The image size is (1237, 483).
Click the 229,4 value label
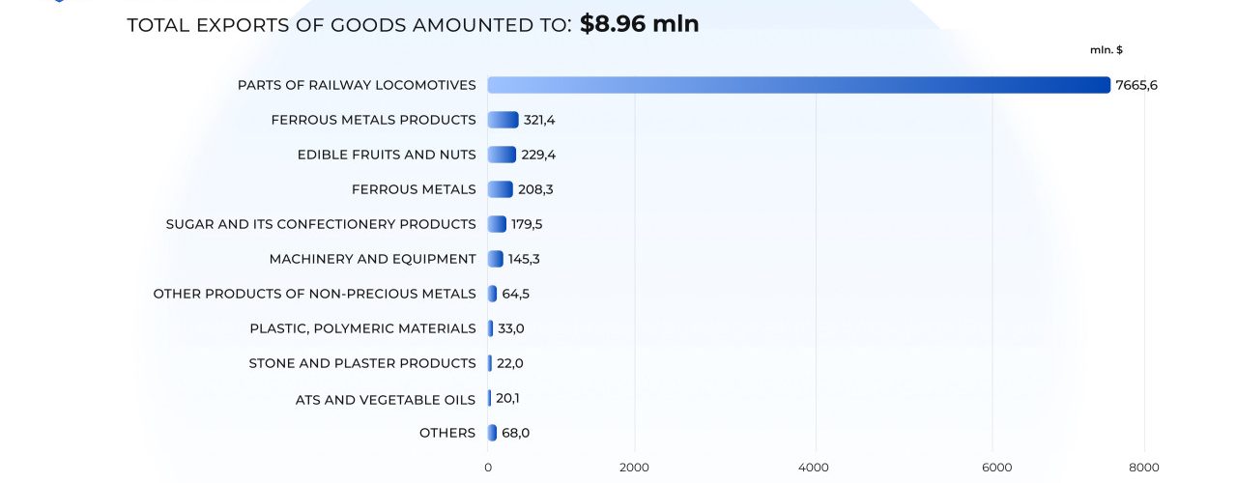(x=537, y=155)
